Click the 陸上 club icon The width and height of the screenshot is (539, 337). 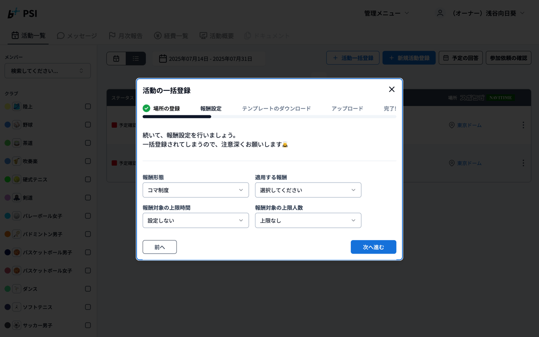[17, 106]
